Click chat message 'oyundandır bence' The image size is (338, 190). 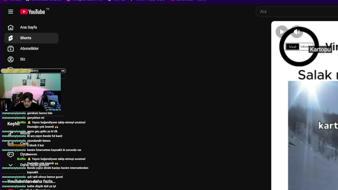tap(39, 141)
